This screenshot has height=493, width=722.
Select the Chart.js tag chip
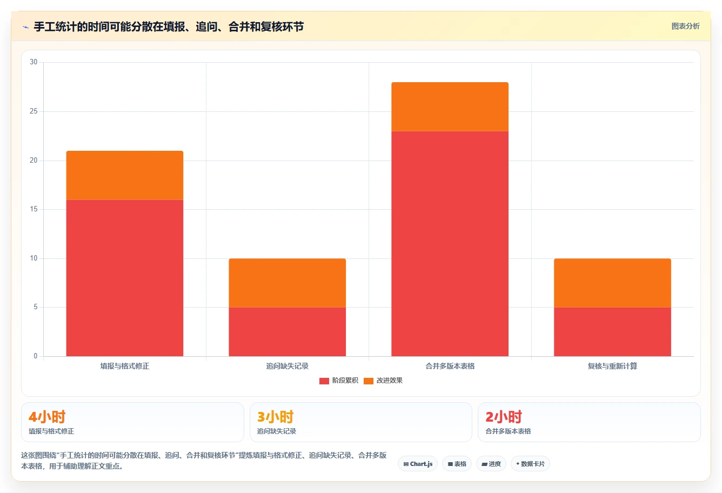click(x=418, y=464)
